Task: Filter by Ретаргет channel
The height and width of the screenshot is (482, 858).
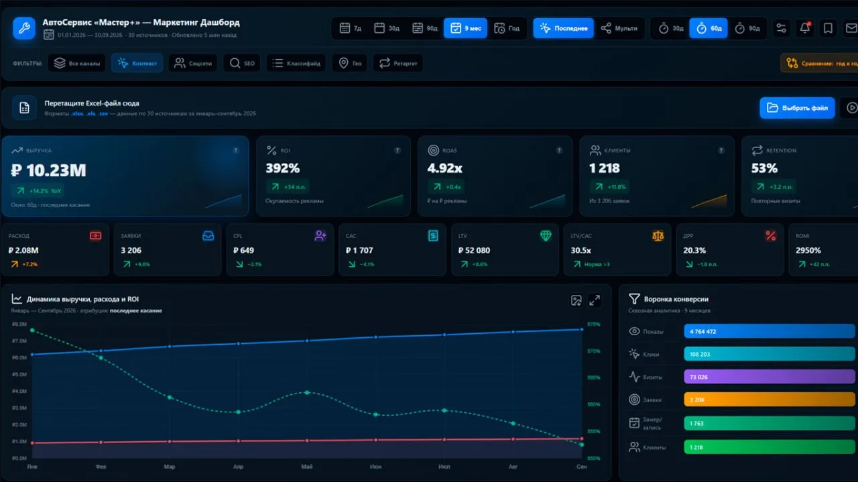Action: pyautogui.click(x=398, y=64)
